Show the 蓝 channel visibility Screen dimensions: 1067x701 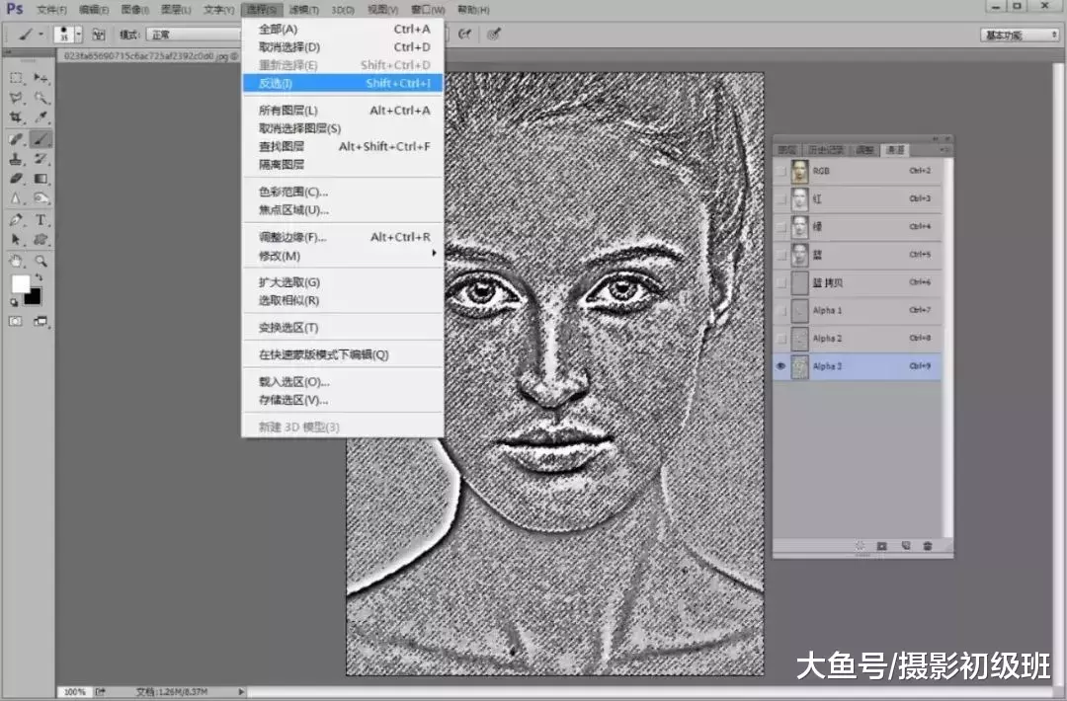click(781, 255)
